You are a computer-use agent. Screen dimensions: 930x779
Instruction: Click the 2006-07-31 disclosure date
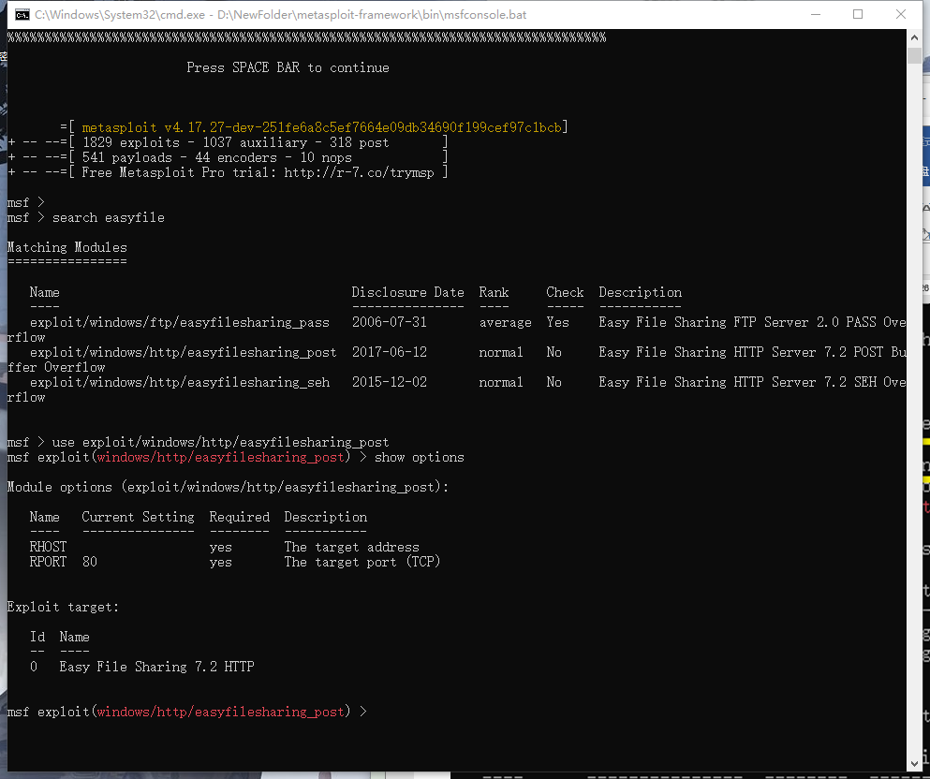pos(389,322)
